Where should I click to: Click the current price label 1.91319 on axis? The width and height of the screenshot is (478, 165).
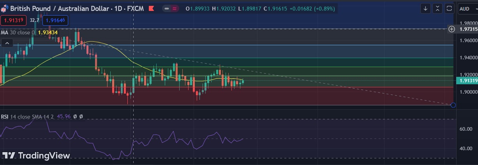click(x=467, y=80)
